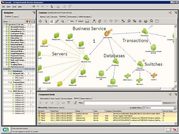Image resolution: width=179 pixels, height=134 pixels.
Task: Select the pointer selection tool
Action: (x=46, y=21)
